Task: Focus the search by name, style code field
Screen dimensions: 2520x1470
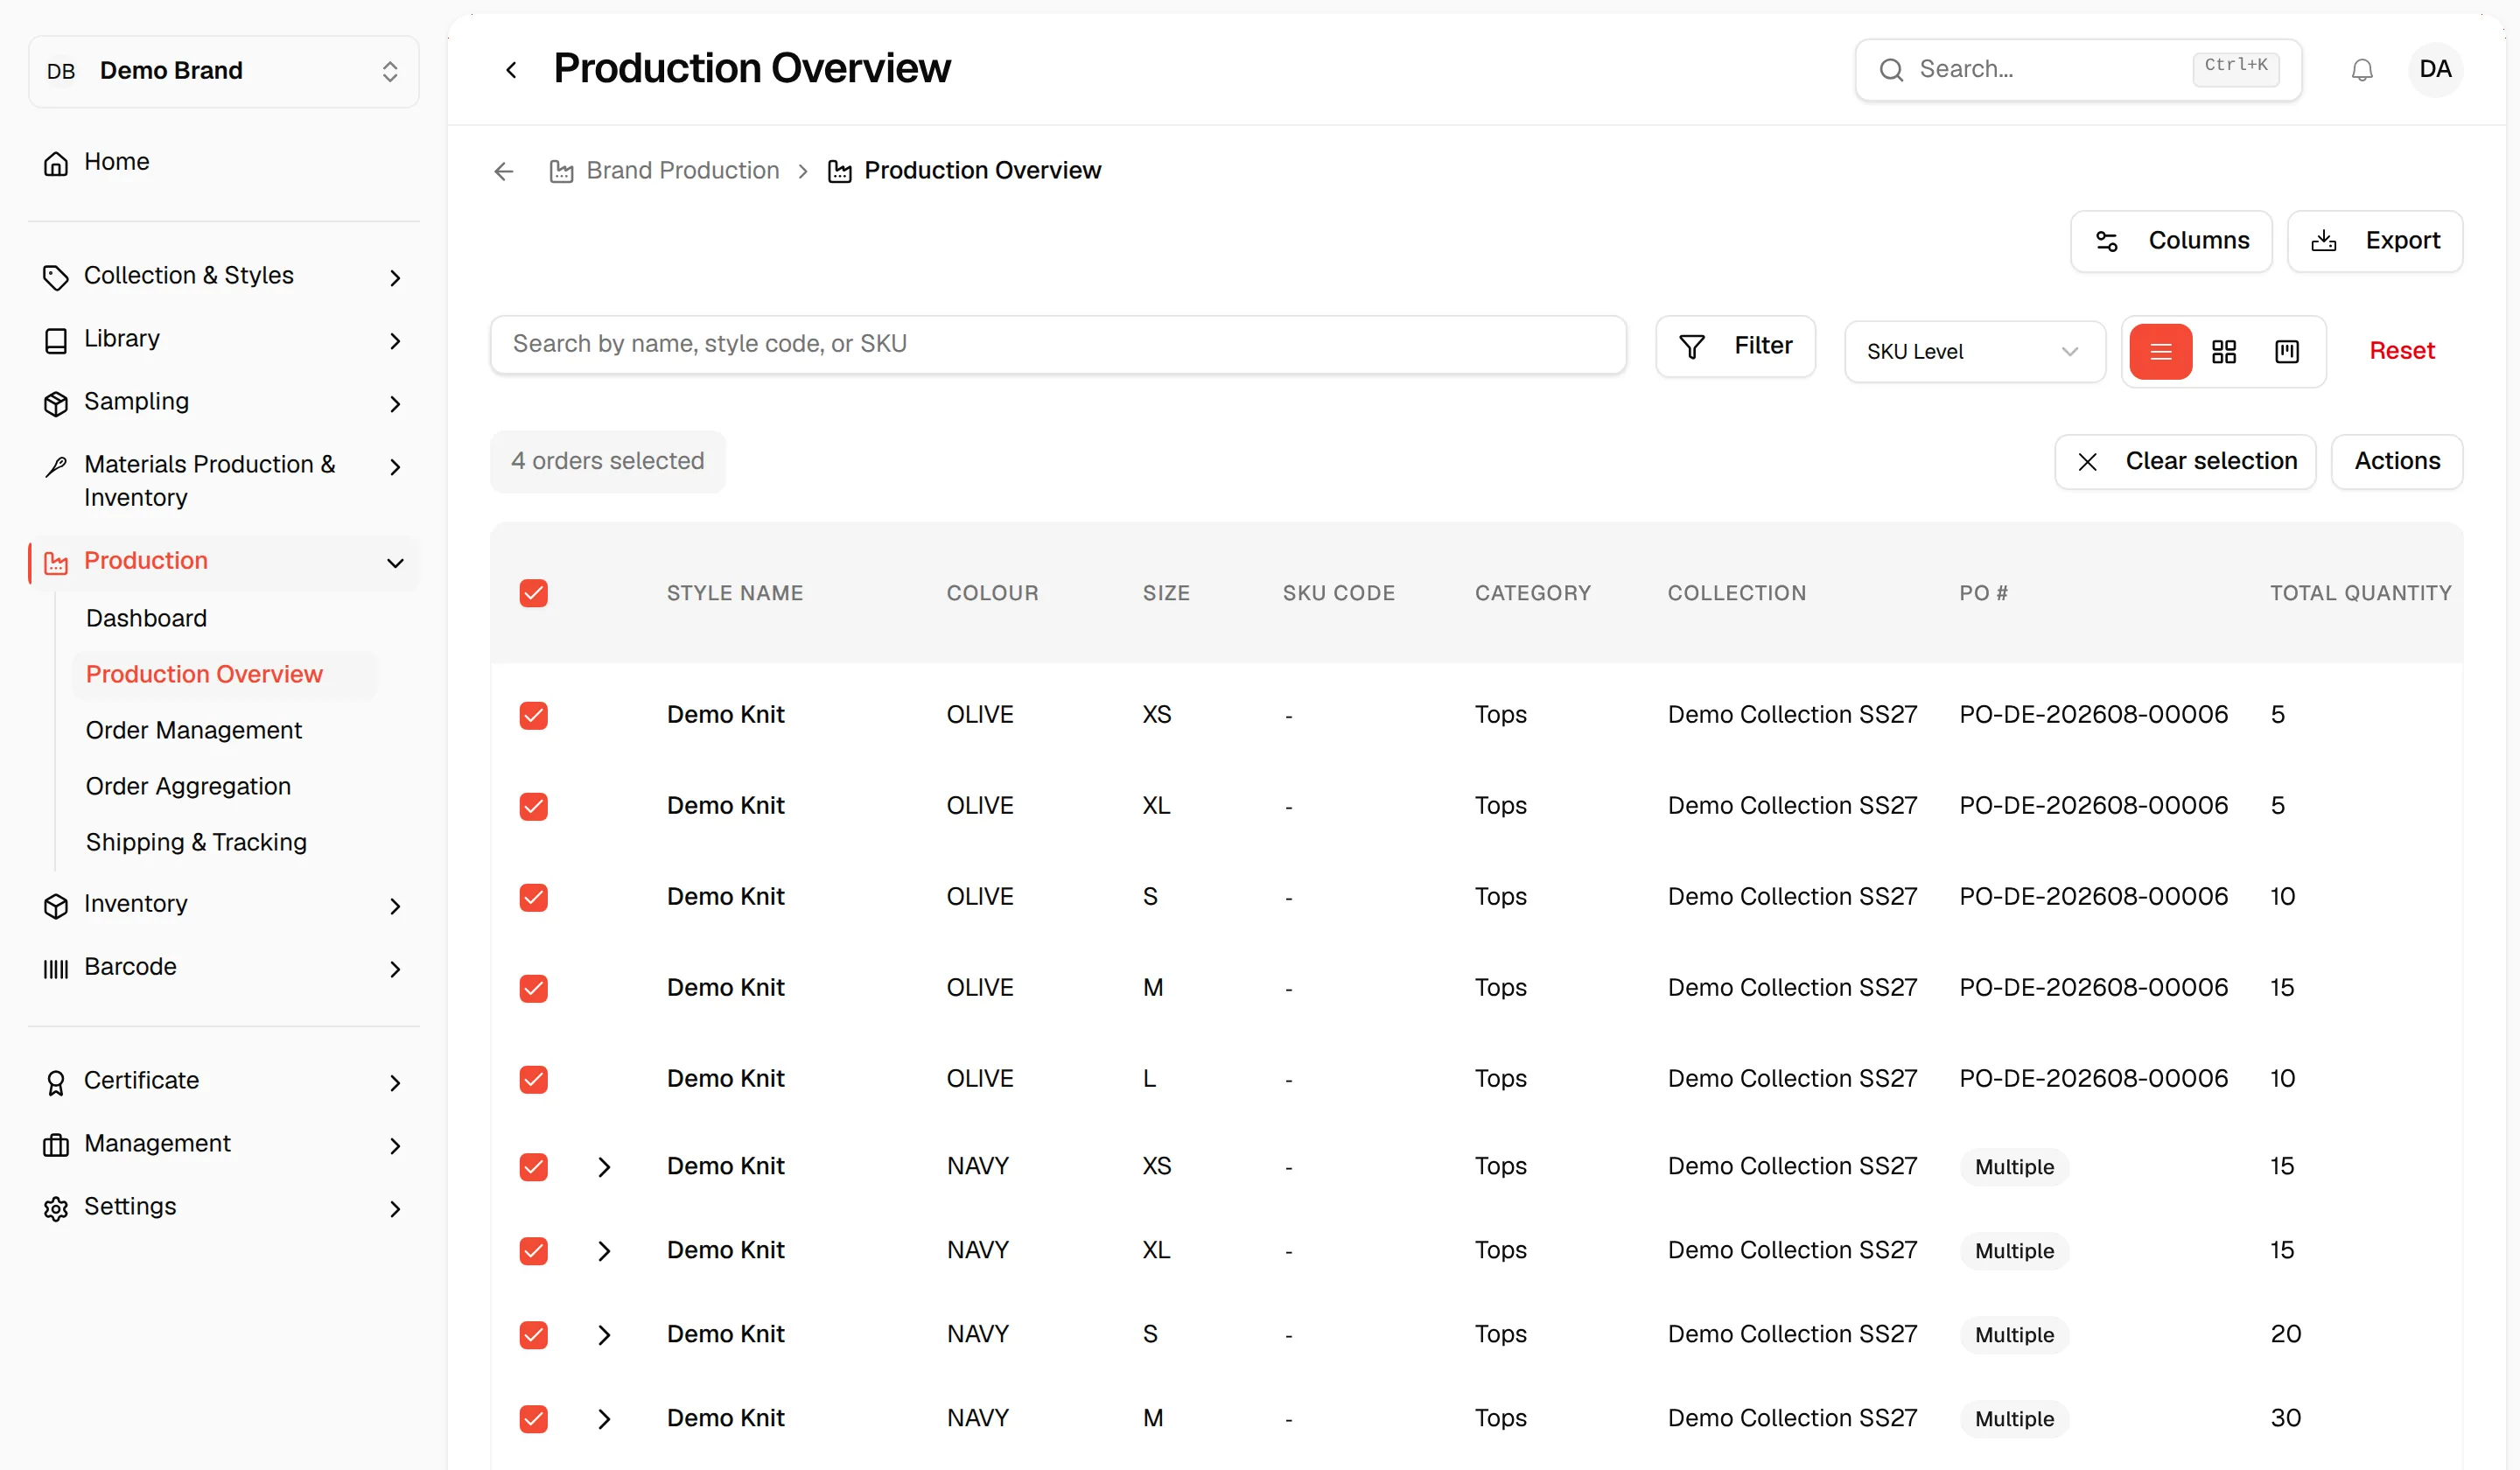Action: [x=1058, y=345]
